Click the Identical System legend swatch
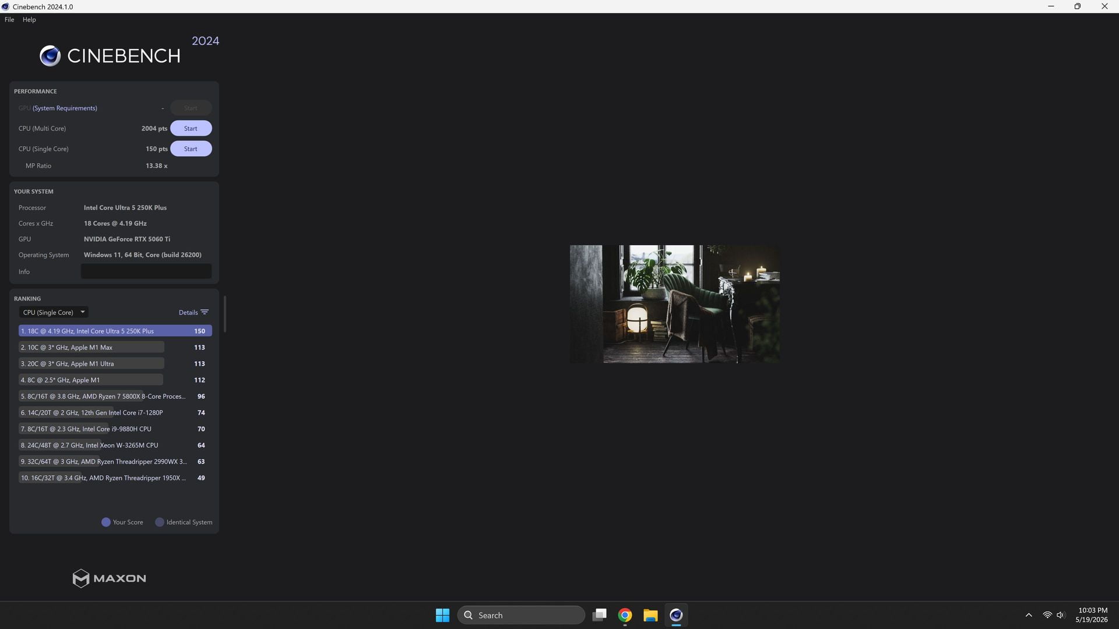Viewport: 1119px width, 629px height. click(159, 522)
